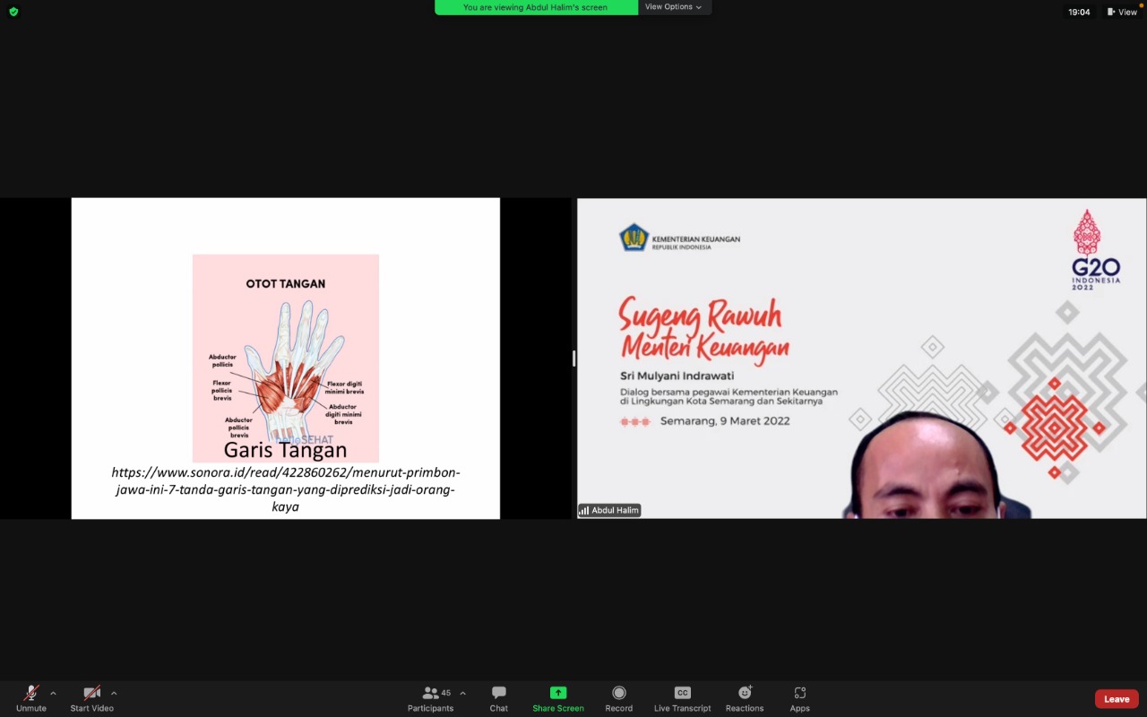This screenshot has height=717, width=1147.
Task: Expand video settings arrow beside Start Video
Action: click(114, 693)
